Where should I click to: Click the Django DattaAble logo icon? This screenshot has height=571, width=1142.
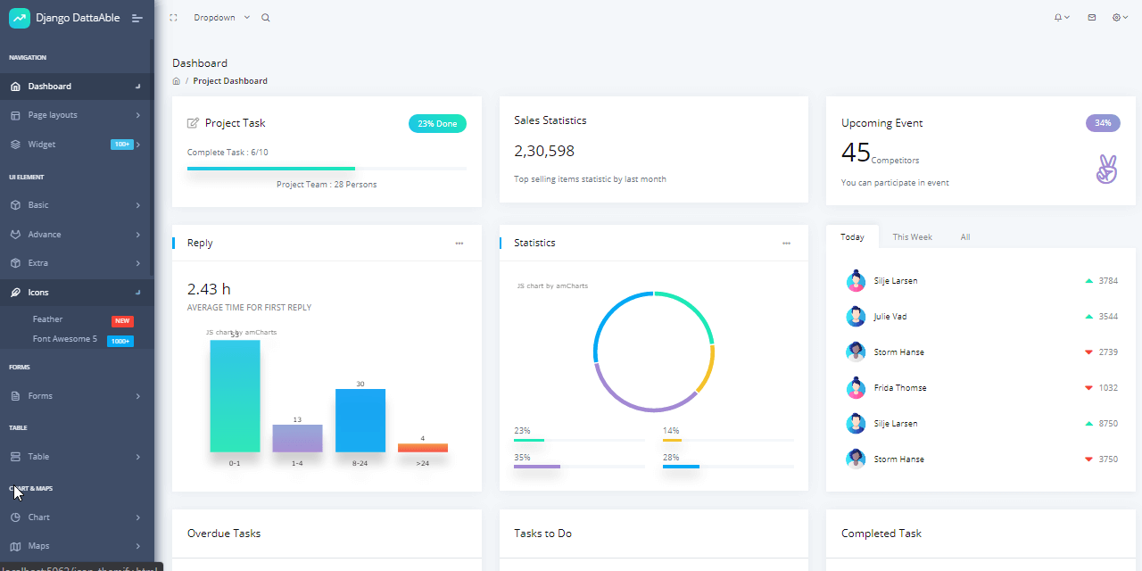click(x=19, y=17)
